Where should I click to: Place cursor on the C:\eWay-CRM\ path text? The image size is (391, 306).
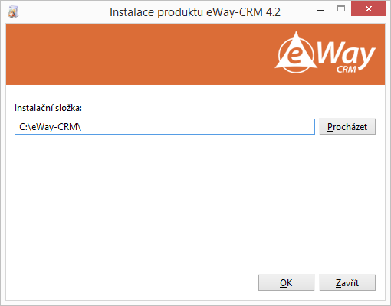coord(51,127)
